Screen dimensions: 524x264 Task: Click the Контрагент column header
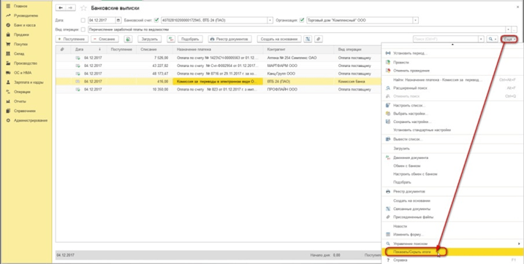coord(298,50)
